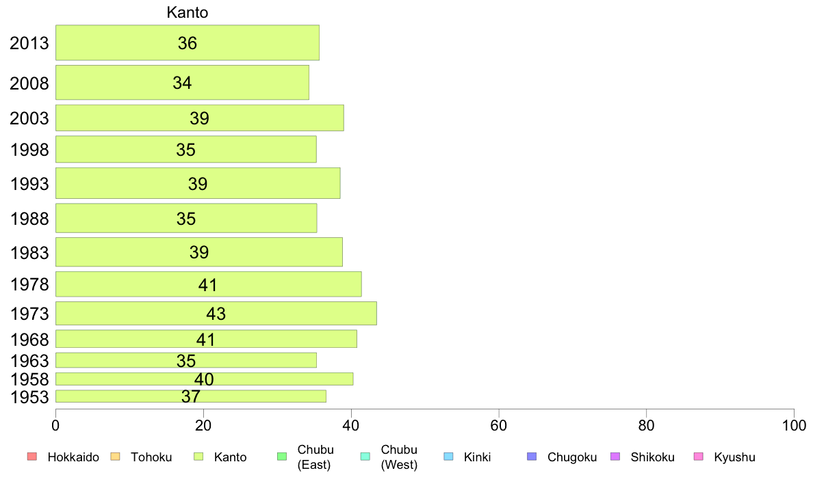This screenshot has width=813, height=503.
Task: Click the Chubu (West) teal legend swatch
Action: coord(365,457)
